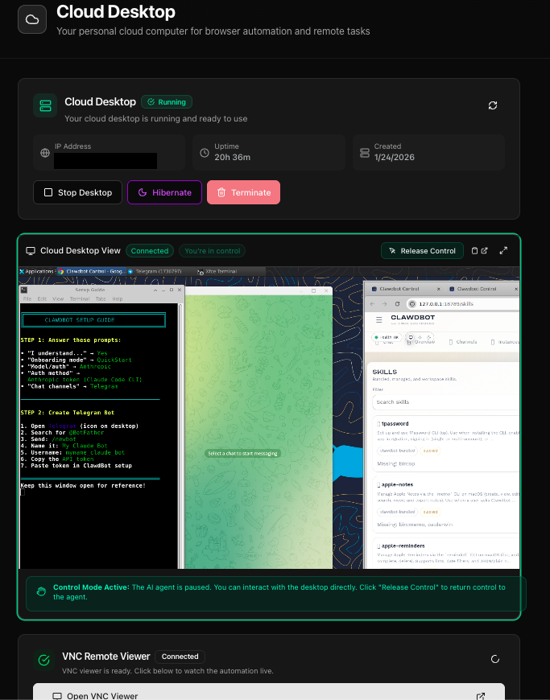The height and width of the screenshot is (700, 550).
Task: Click Connected badge beside VNC Remote Viewer
Action: [x=180, y=657]
